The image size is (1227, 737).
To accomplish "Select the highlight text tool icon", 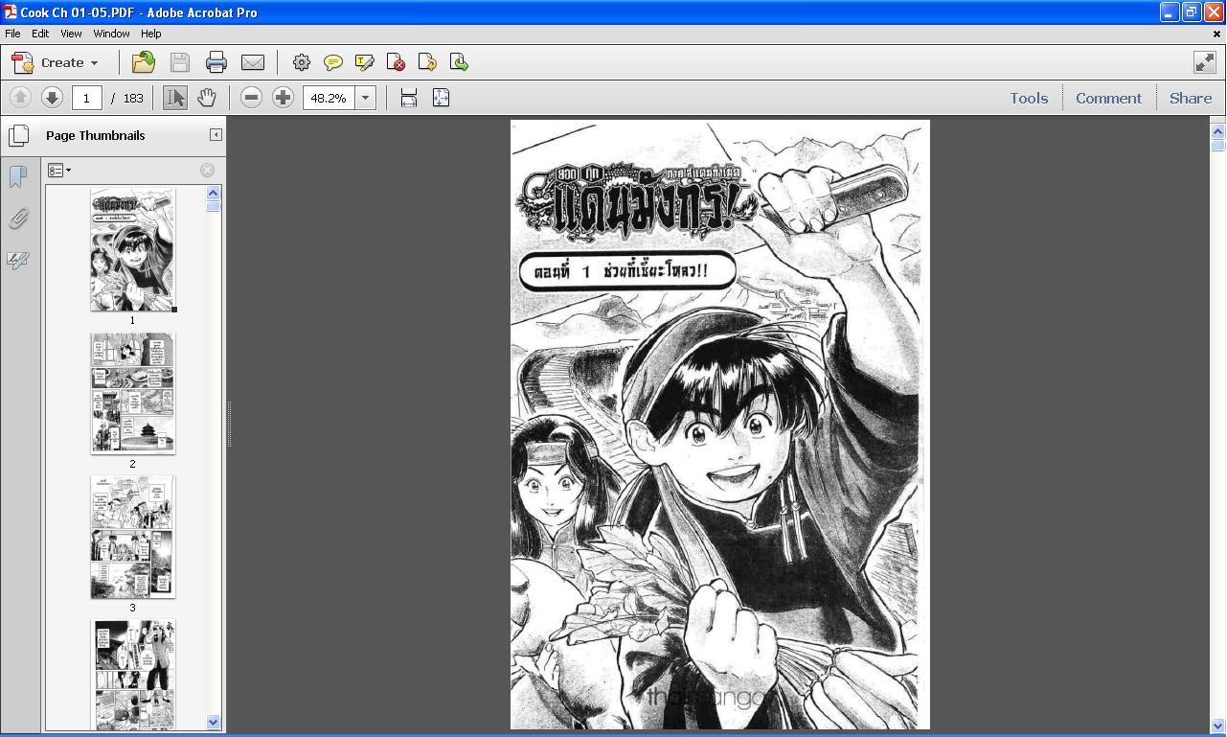I will tap(365, 62).
